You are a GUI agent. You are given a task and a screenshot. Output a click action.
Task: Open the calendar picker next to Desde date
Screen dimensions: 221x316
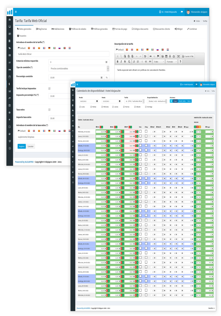tap(97, 101)
